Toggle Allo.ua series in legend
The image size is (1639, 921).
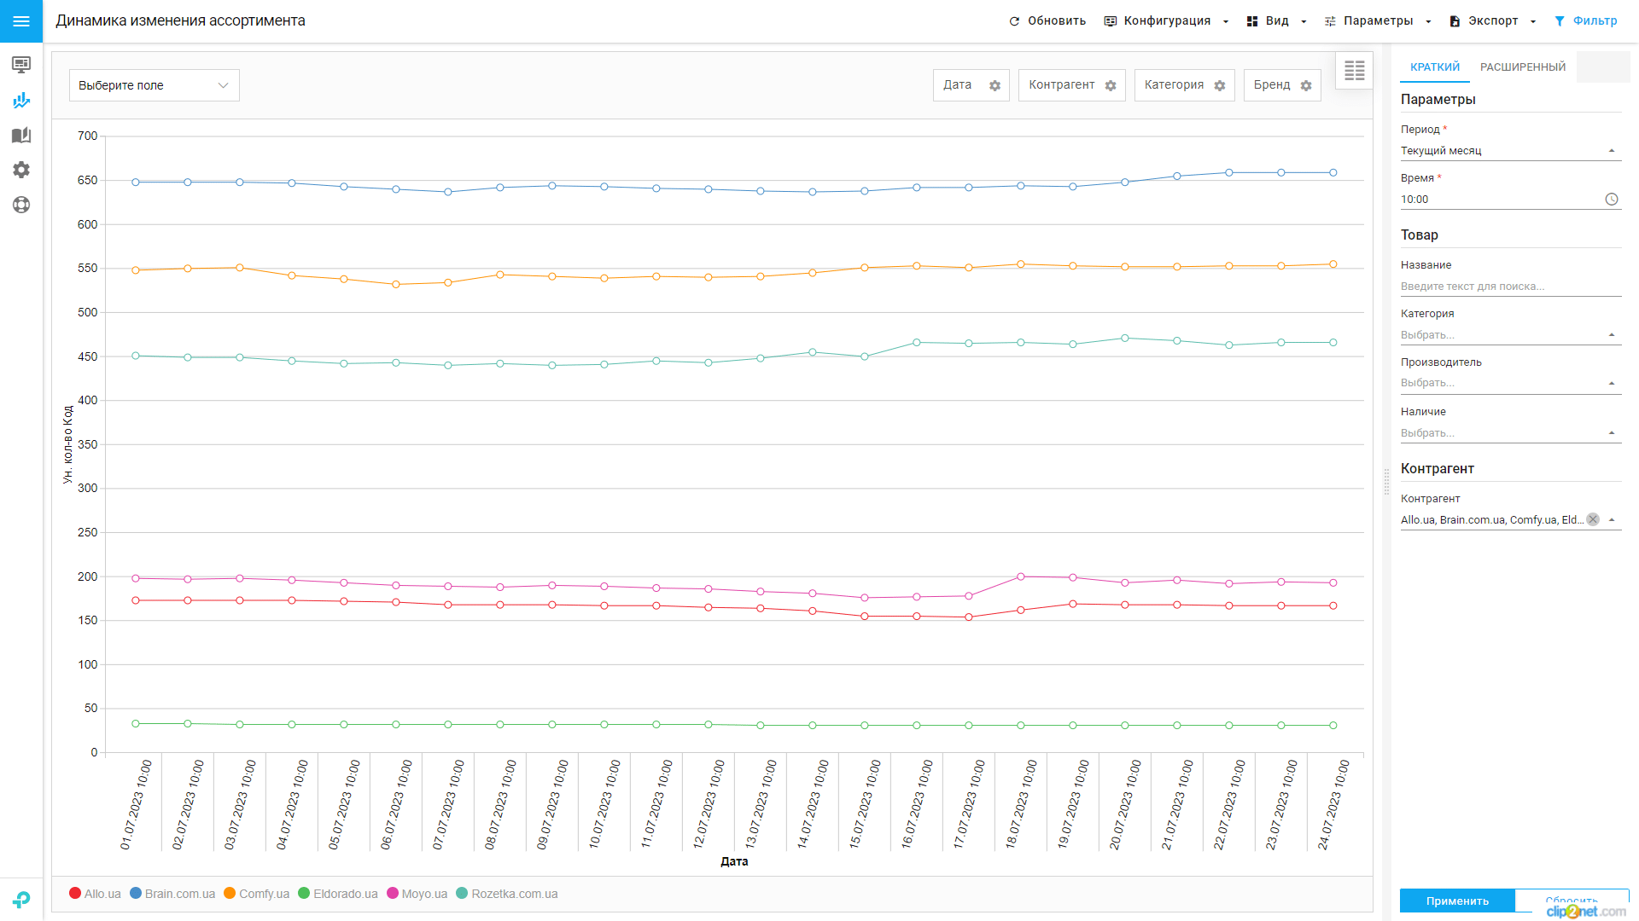(96, 894)
